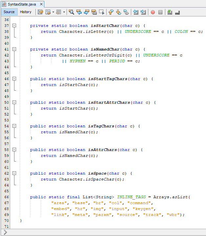Click the chevron icon at bottom-left corner

click(5, 232)
